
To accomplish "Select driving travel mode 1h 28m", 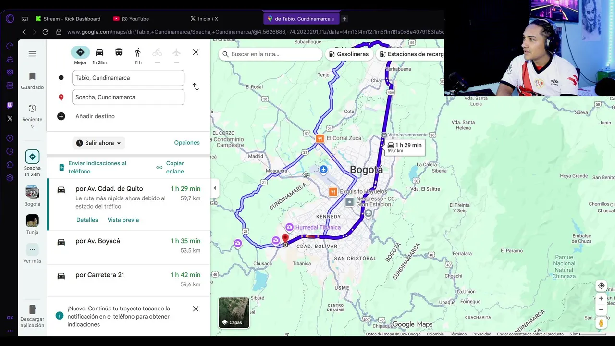I will [x=99, y=56].
